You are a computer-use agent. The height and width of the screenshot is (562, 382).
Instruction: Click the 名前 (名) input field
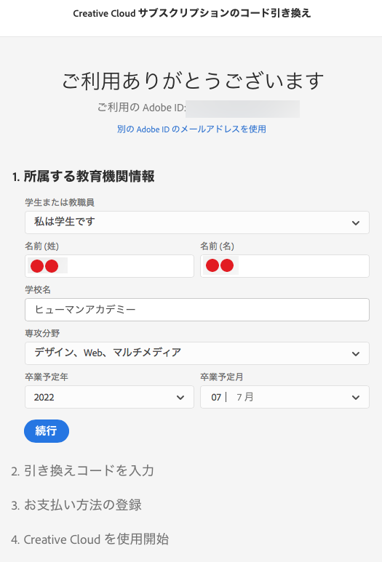(x=284, y=266)
